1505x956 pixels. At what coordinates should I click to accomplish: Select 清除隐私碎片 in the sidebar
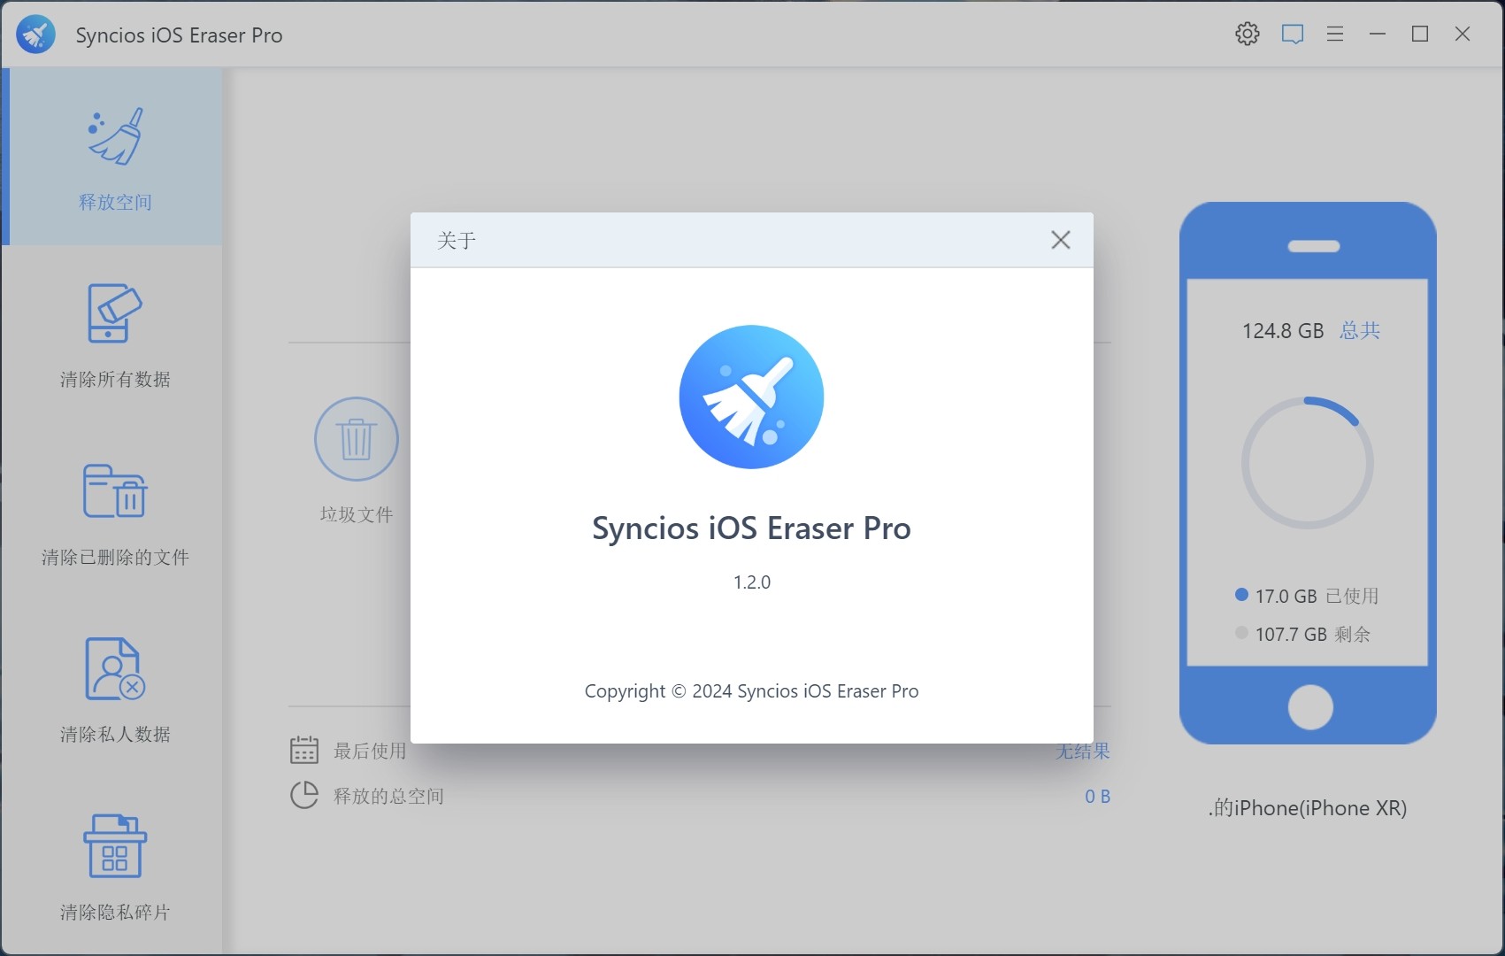(114, 867)
